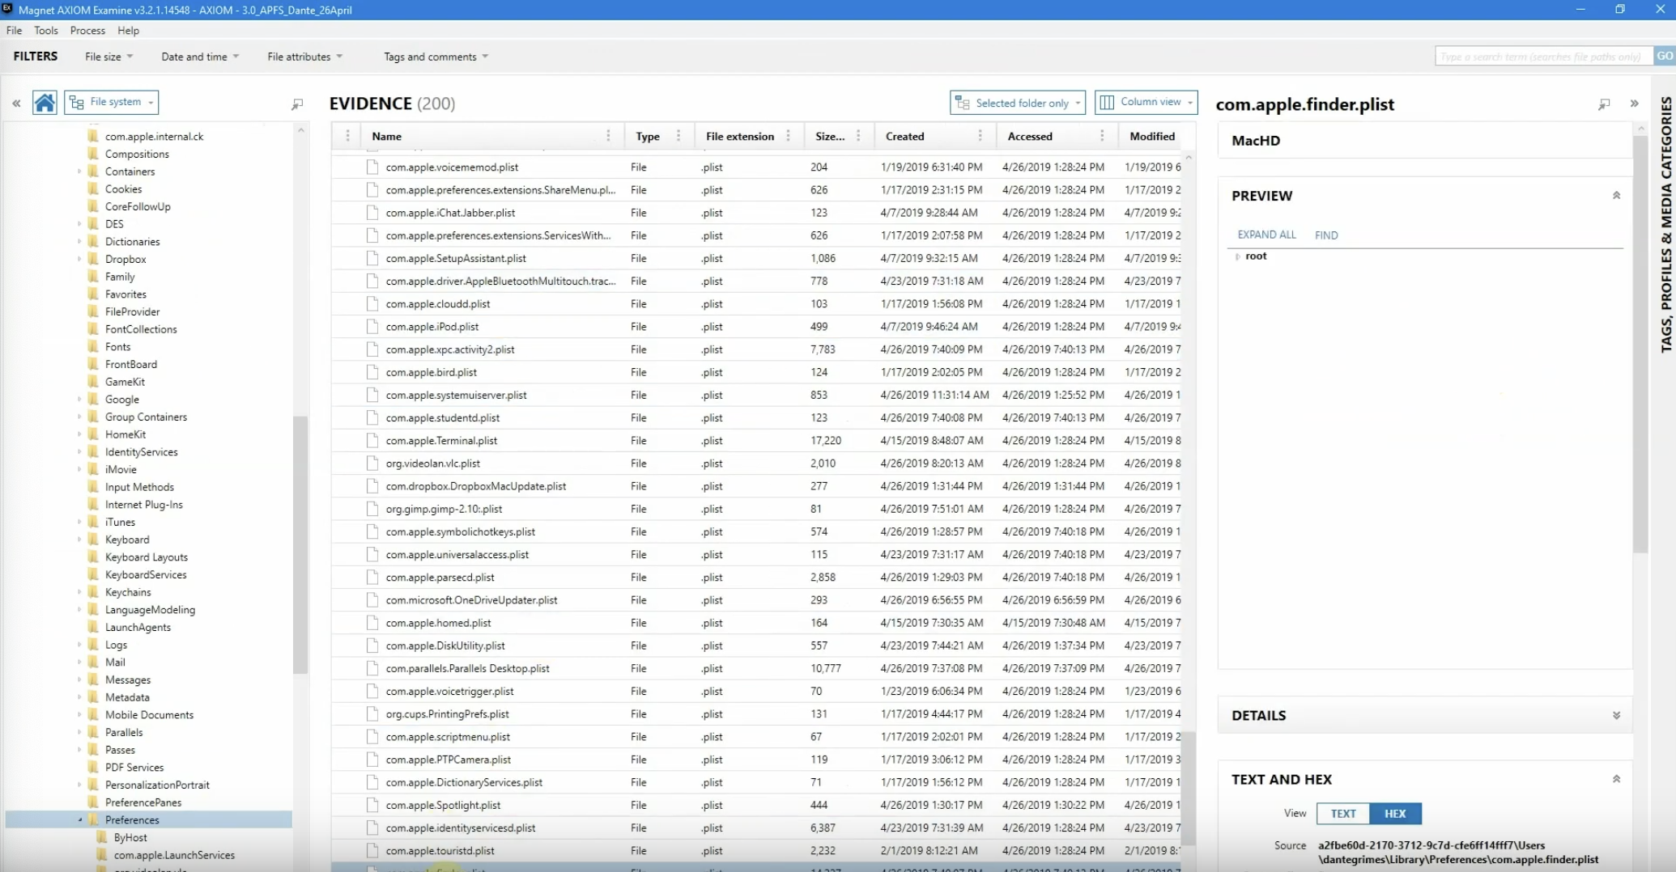Open the File attributes filter
This screenshot has width=1676, height=872.
click(x=305, y=57)
